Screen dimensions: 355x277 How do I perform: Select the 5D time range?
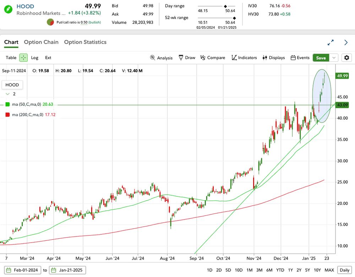pyautogui.click(x=228, y=270)
